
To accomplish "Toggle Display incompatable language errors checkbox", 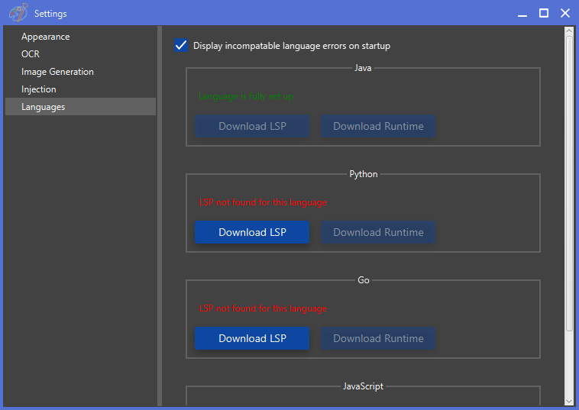I will tap(181, 45).
